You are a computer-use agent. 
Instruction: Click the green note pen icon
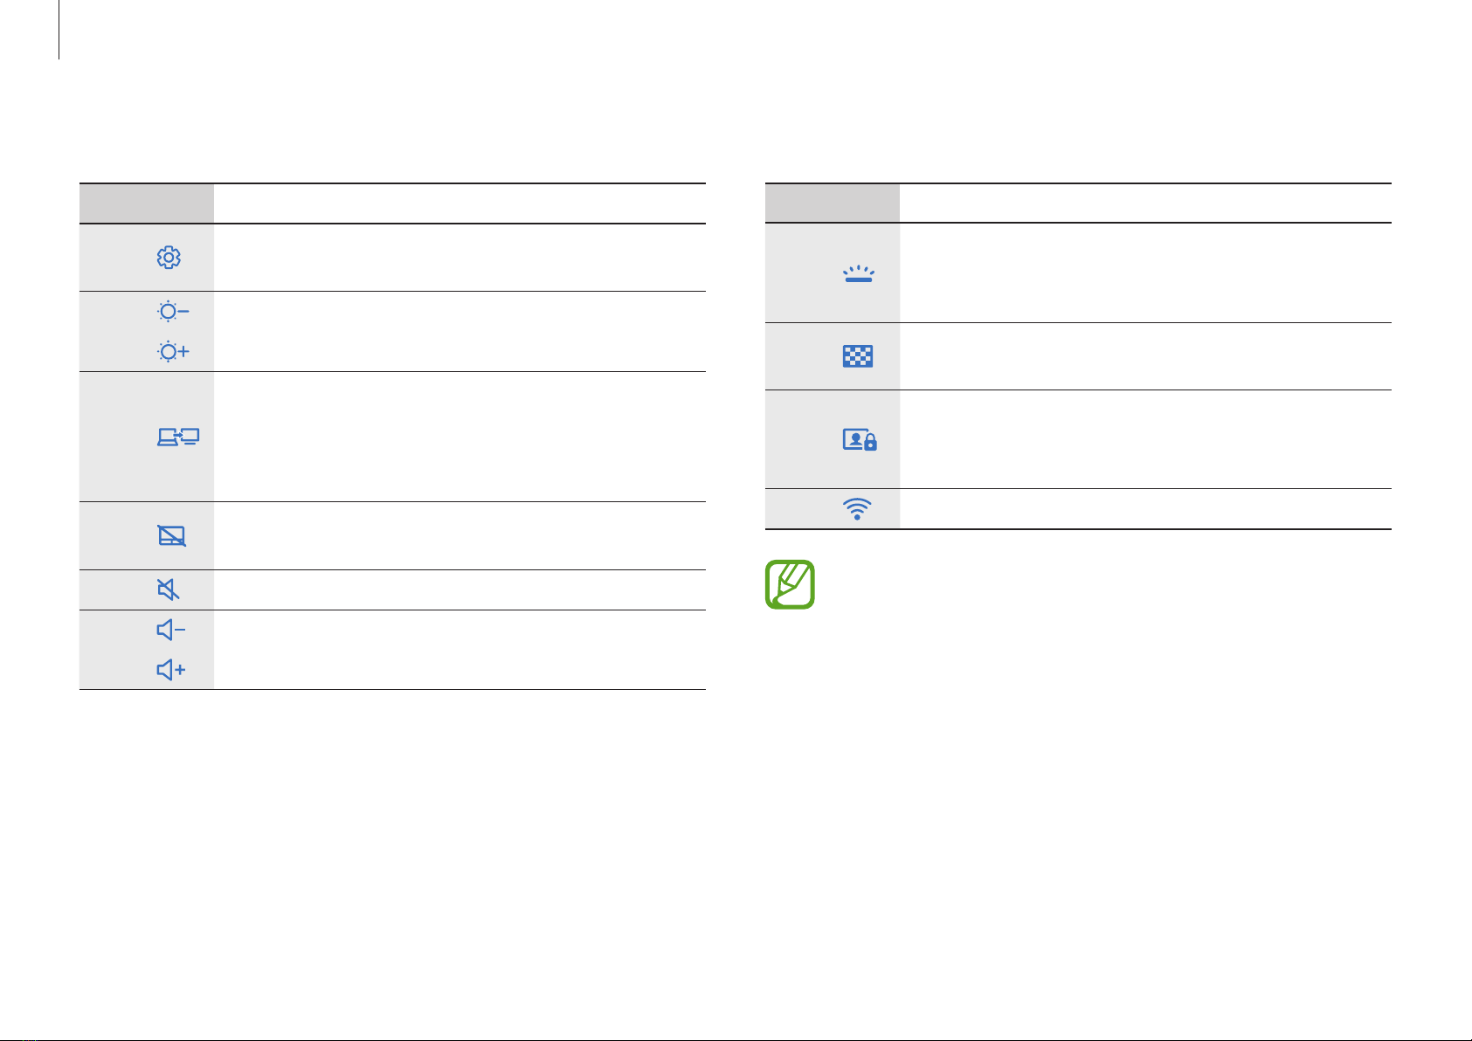tap(790, 584)
